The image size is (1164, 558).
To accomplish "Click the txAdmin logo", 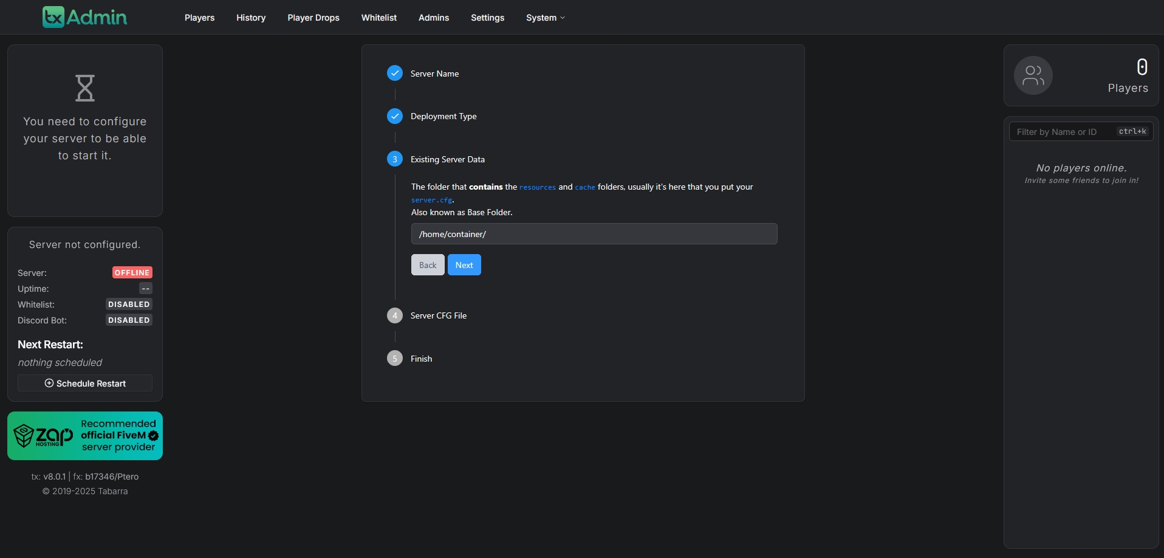I will [x=85, y=17].
